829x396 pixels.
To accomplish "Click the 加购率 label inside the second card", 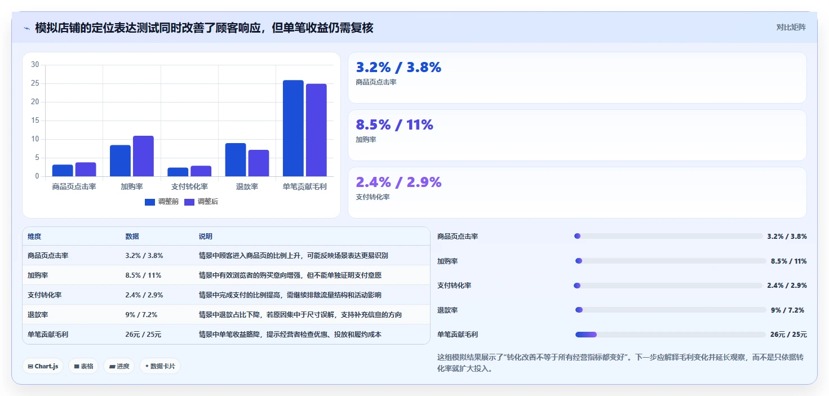I will click(366, 140).
